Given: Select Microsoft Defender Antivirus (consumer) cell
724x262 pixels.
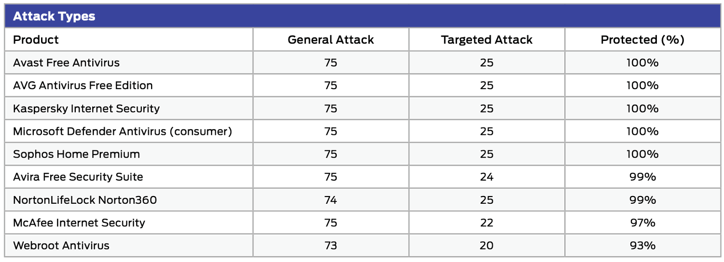Looking at the screenshot, I should [x=123, y=131].
